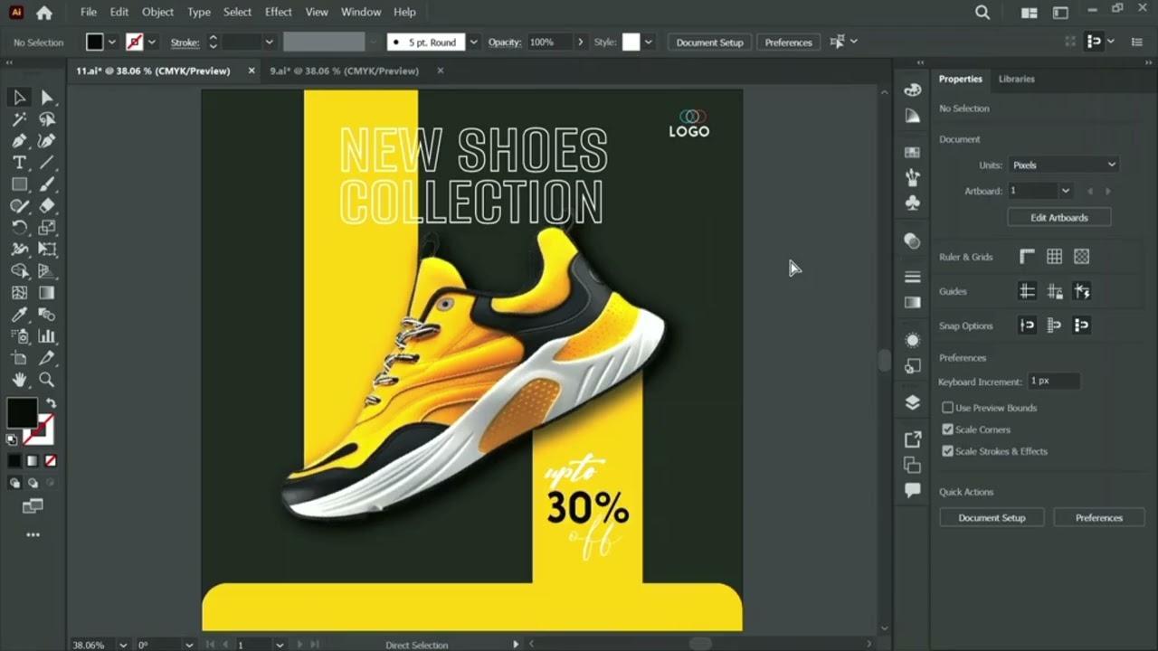Image resolution: width=1158 pixels, height=651 pixels.
Task: Select the Hand tool
Action: coord(19,380)
